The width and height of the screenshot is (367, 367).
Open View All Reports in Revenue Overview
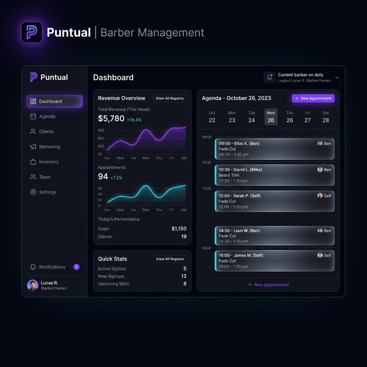tap(170, 99)
